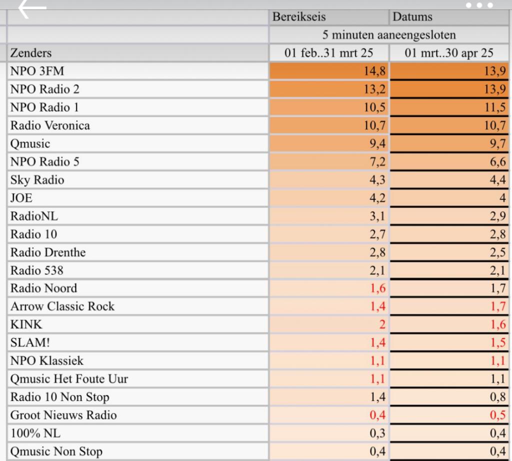
Task: Select the NPO Klassiek row label
Action: tap(137, 360)
